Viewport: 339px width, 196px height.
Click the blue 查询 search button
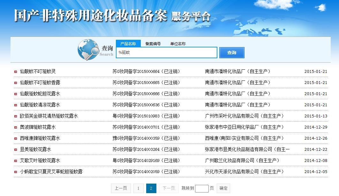(x=232, y=52)
